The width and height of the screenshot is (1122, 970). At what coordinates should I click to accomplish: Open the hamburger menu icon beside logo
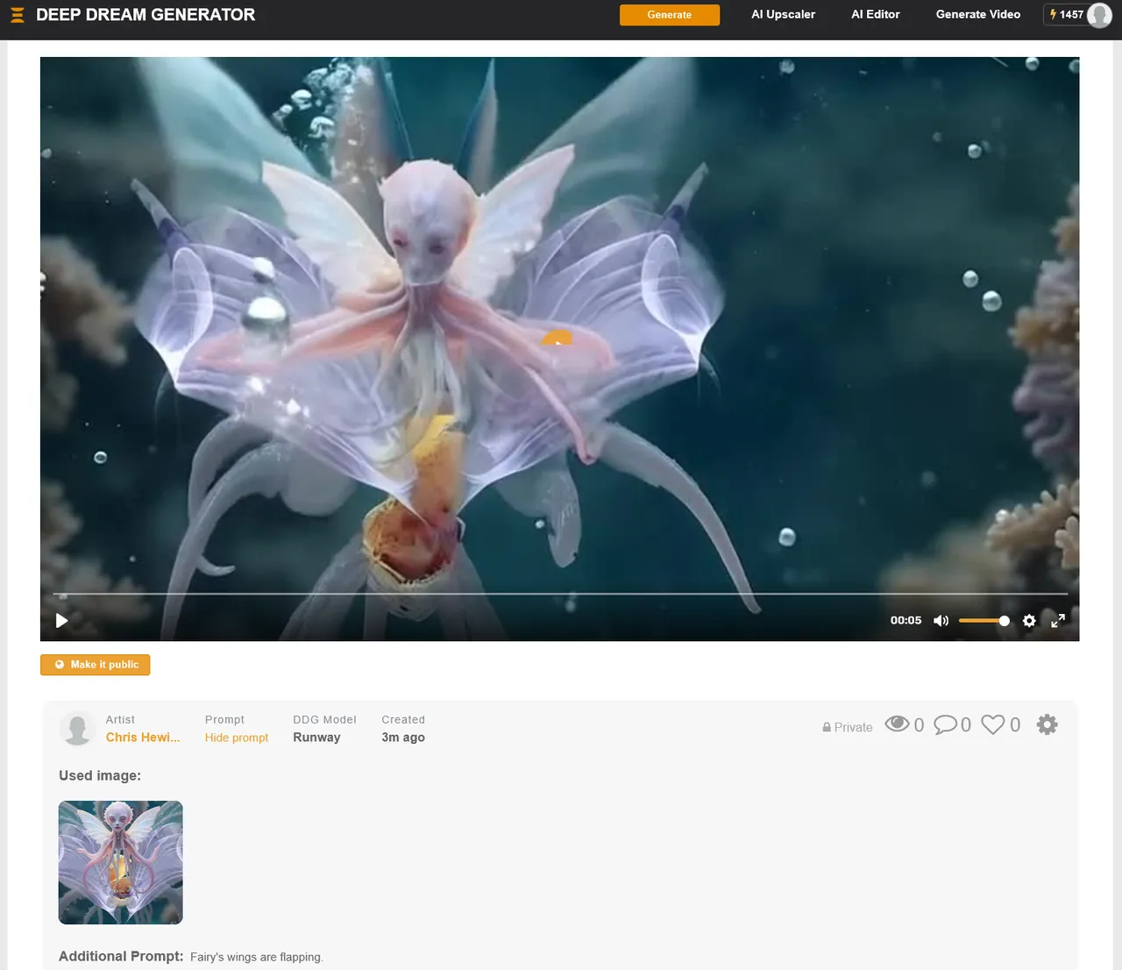[17, 15]
